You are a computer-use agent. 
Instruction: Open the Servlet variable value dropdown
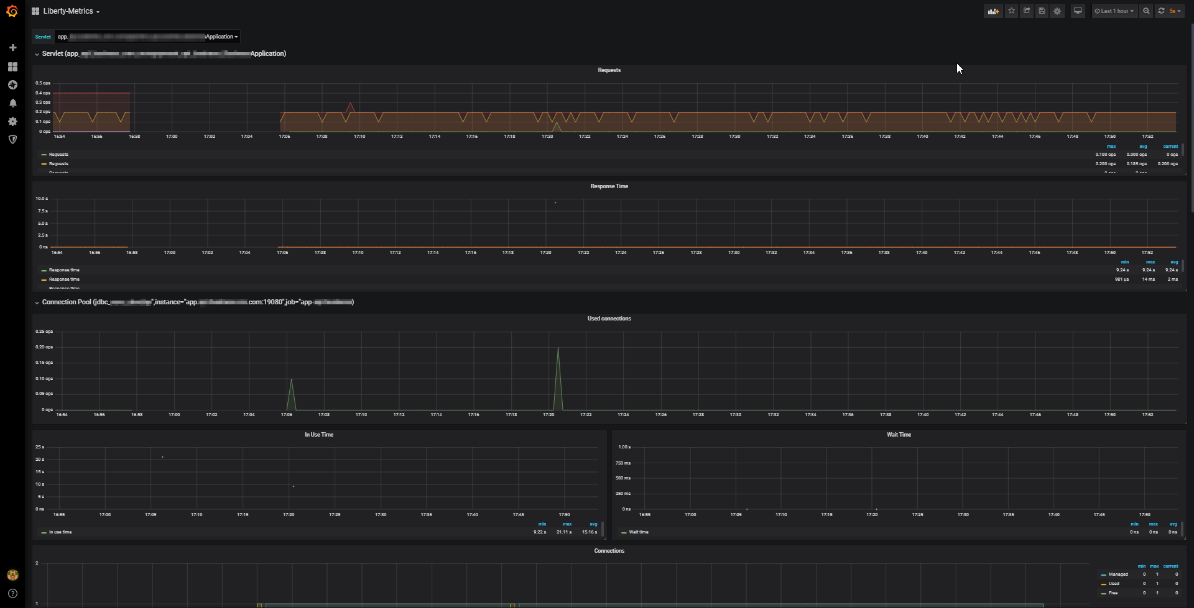(x=147, y=37)
